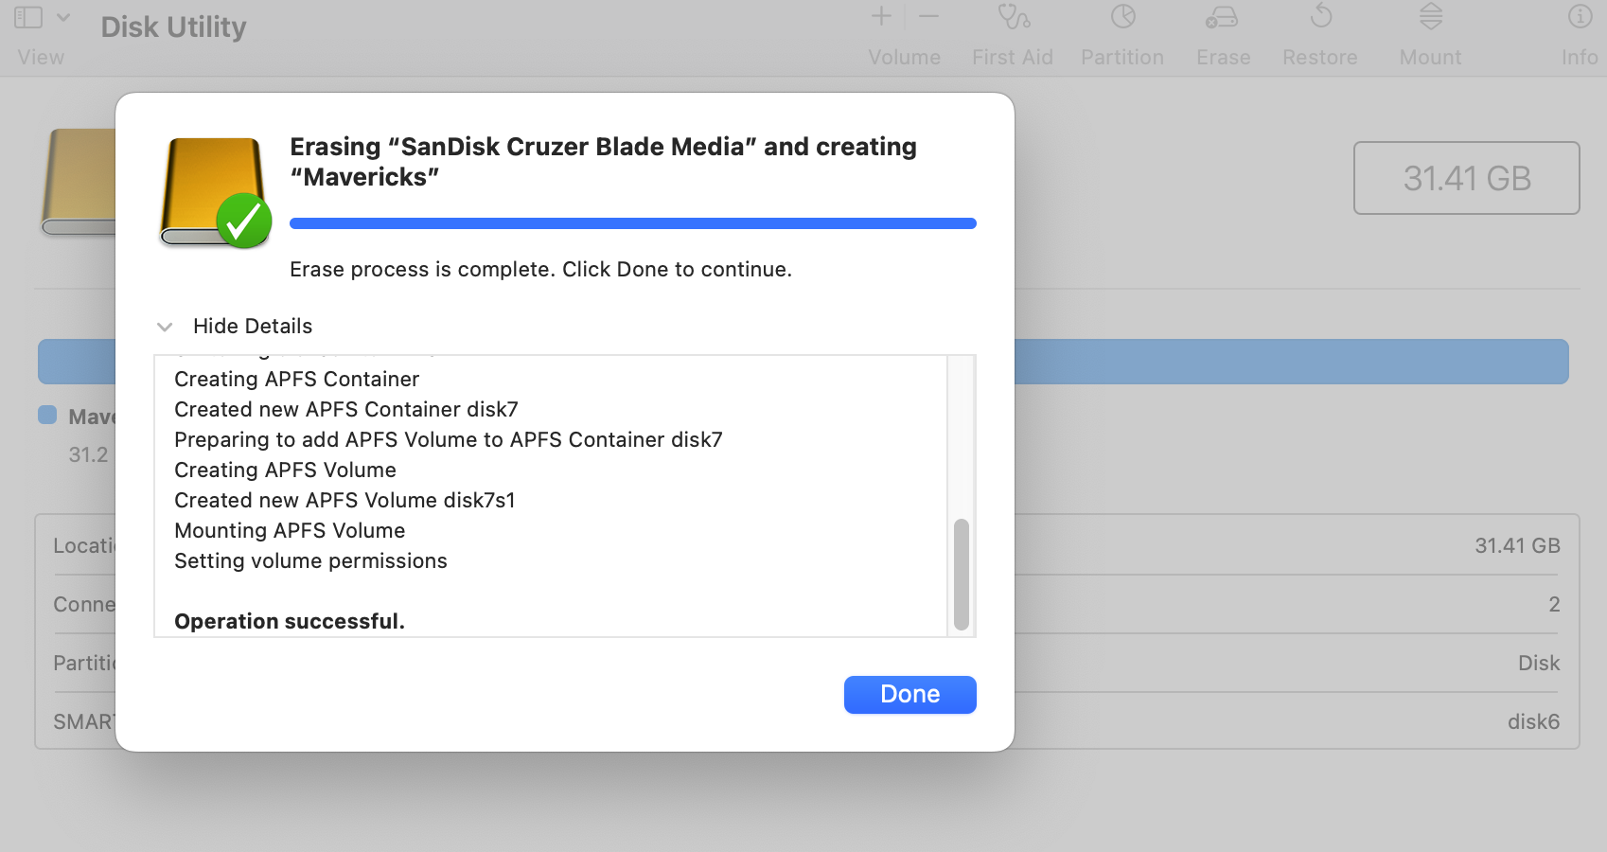This screenshot has height=852, width=1607.
Task: Open the View options dropdown chevron
Action: coord(63,17)
